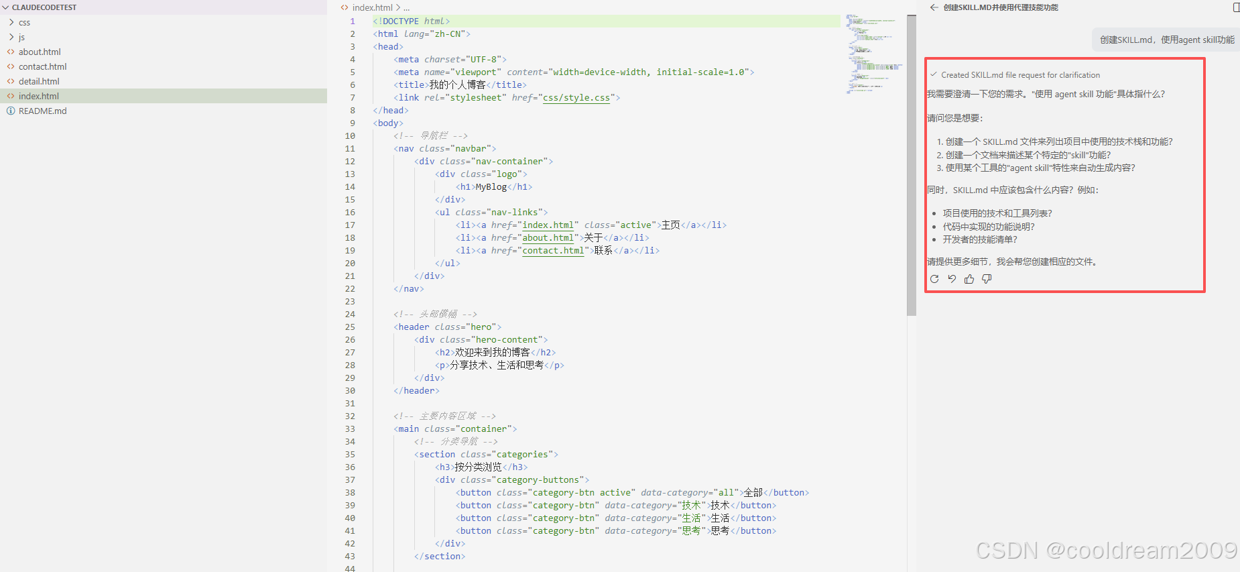The image size is (1240, 572).
Task: Click the contact.html file icon
Action: pos(11,66)
